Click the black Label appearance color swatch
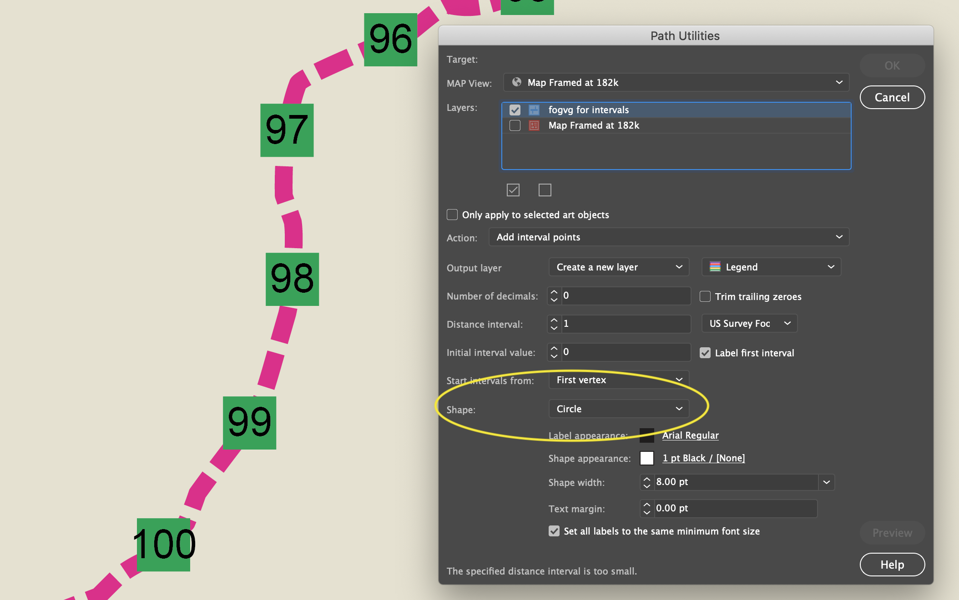The image size is (959, 600). (647, 435)
